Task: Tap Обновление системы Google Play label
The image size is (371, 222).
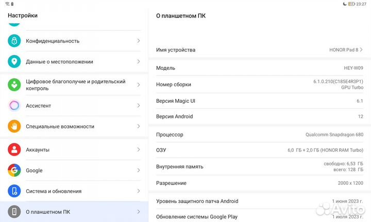Action: pos(197,216)
